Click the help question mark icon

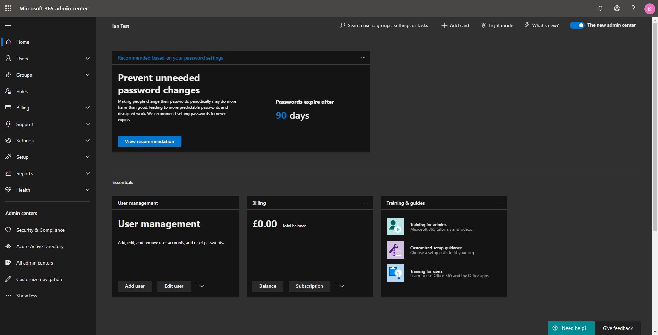pos(633,8)
